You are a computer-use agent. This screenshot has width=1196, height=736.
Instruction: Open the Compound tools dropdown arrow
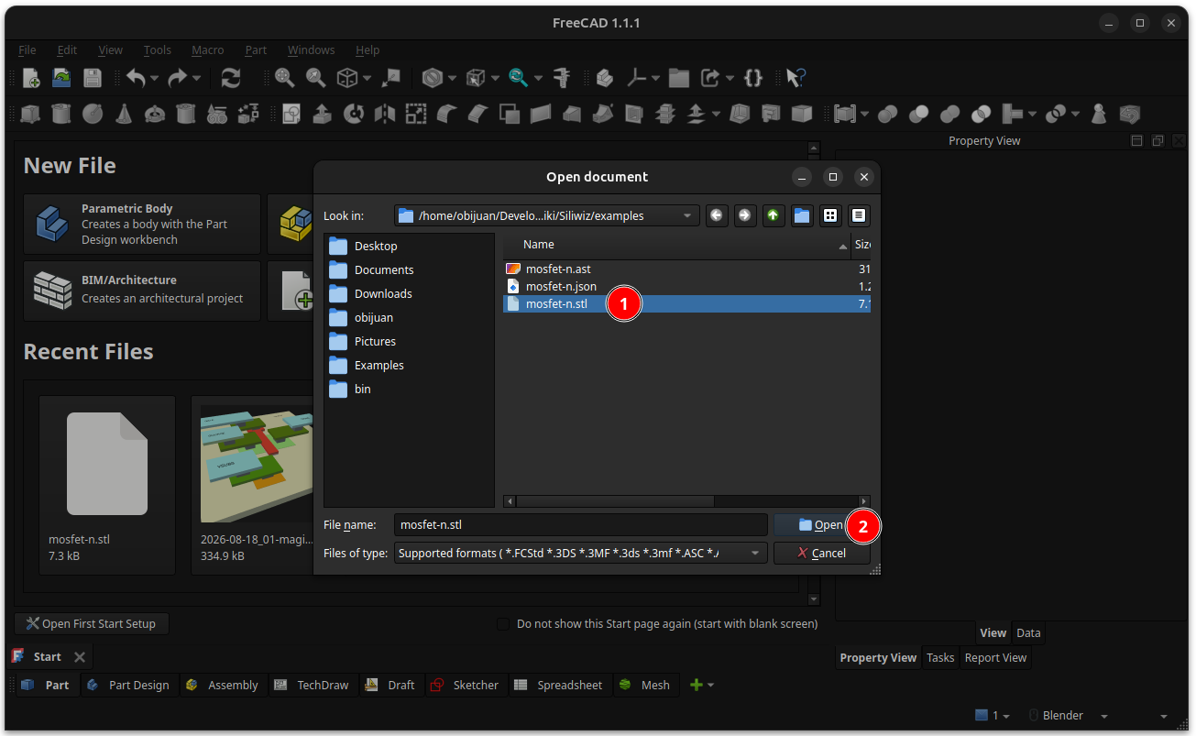click(862, 114)
